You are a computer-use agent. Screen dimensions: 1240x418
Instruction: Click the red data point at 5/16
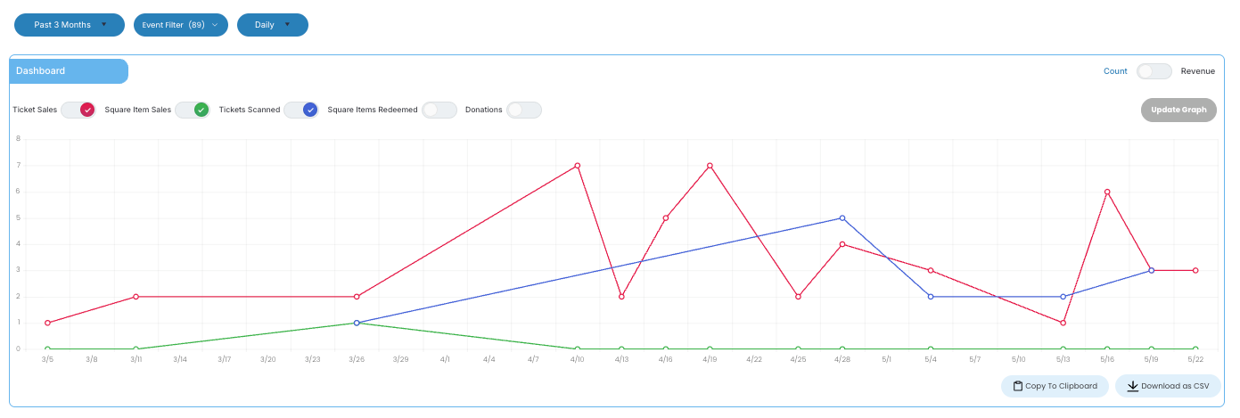pyautogui.click(x=1107, y=192)
